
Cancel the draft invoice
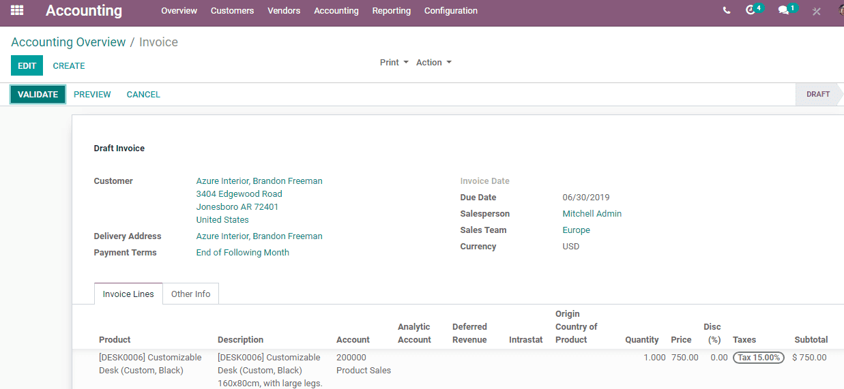(143, 95)
